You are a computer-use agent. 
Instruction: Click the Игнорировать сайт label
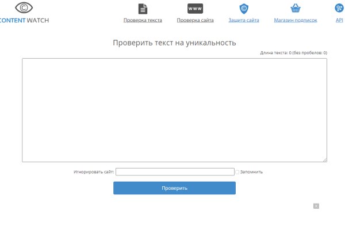click(94, 172)
